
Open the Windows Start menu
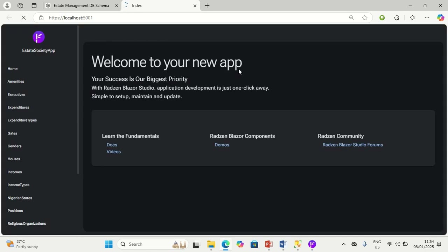coord(109,244)
